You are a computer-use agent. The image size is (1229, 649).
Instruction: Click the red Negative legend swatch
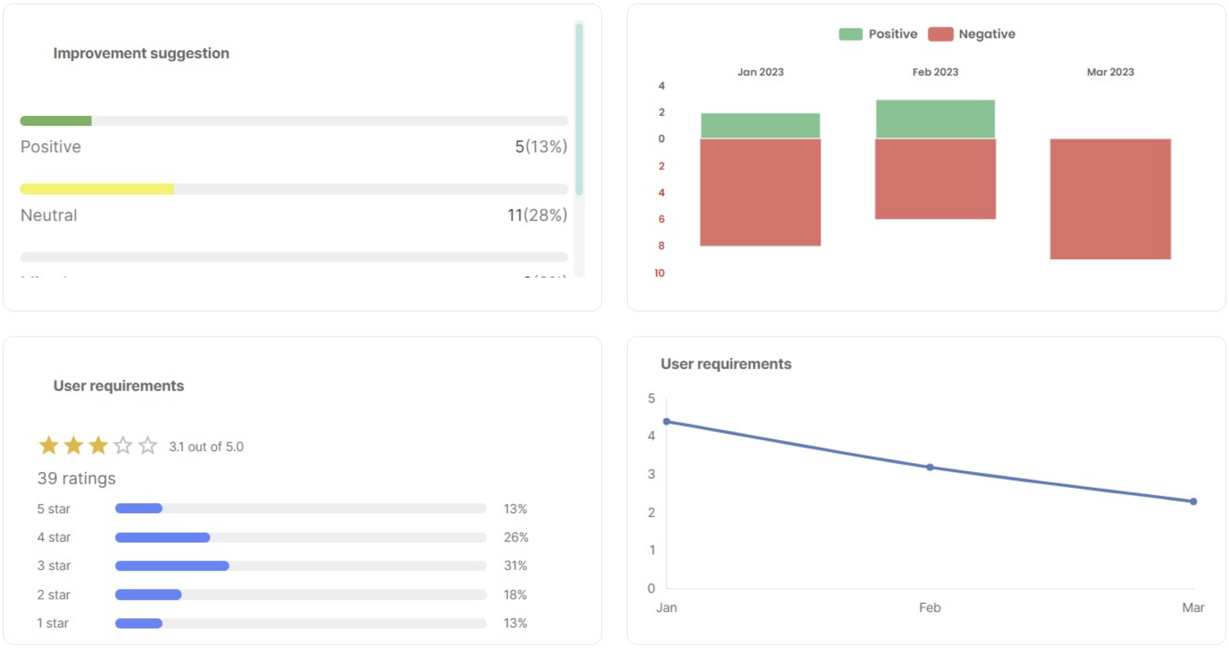coord(940,34)
